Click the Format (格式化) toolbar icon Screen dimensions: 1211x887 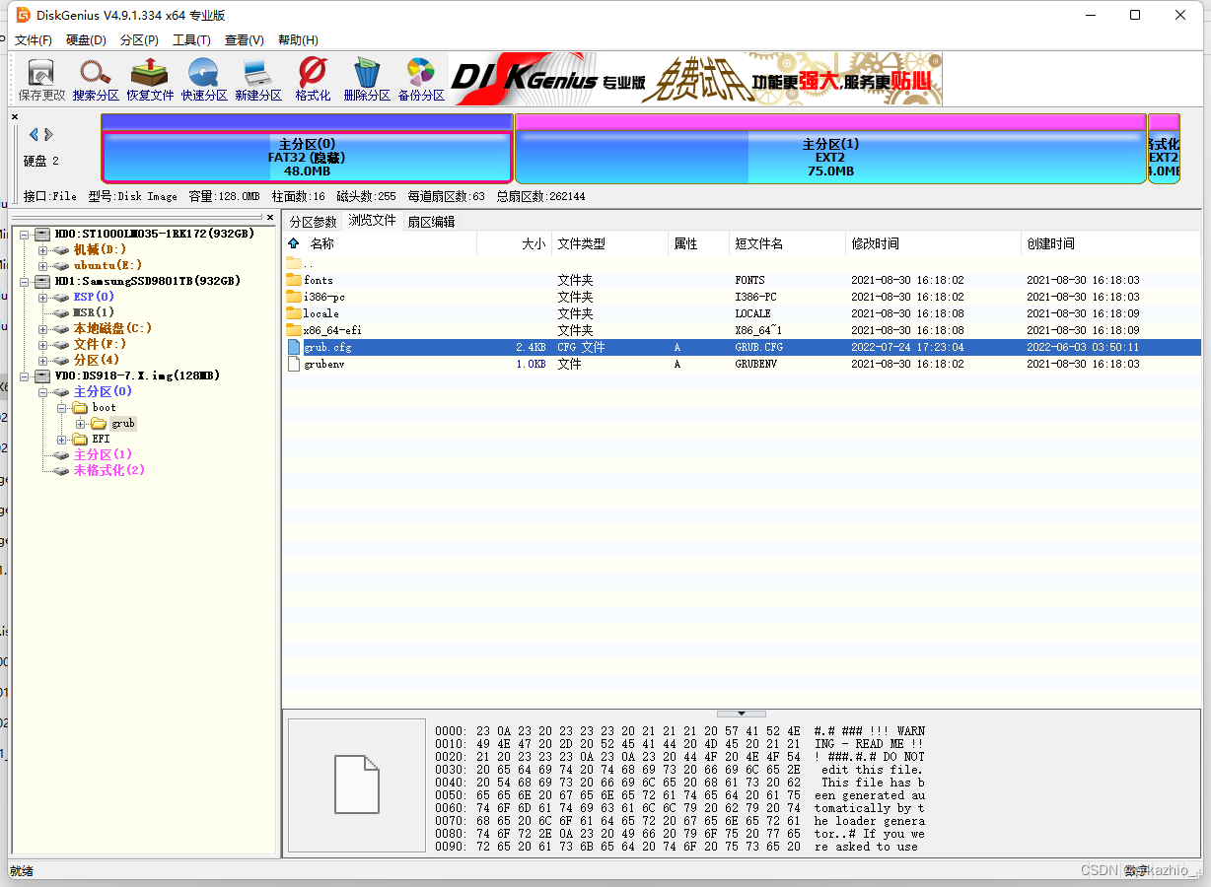[x=313, y=80]
